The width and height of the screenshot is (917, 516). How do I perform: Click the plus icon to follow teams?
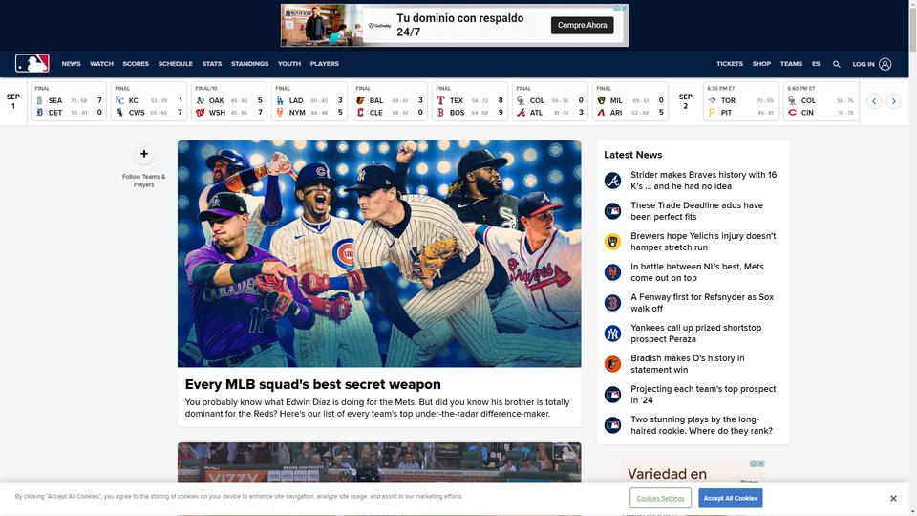click(144, 155)
